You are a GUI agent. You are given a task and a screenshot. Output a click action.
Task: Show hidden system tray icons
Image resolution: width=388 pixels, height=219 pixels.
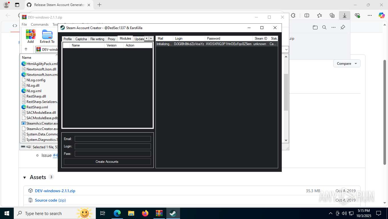[331, 213]
